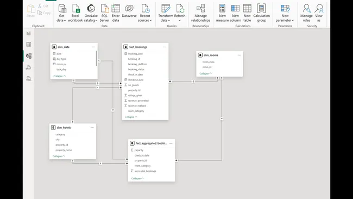Collapse the dim_date table card
This screenshot has width=353, height=199.
[59, 76]
